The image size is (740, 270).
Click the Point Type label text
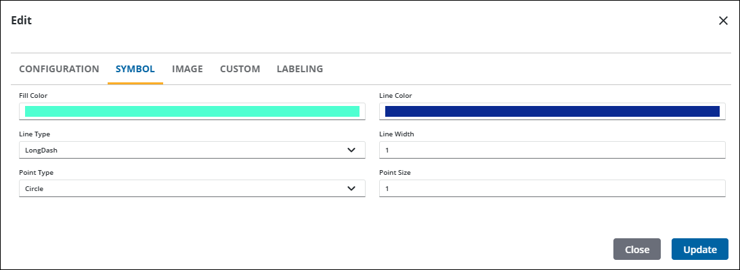pyautogui.click(x=35, y=172)
